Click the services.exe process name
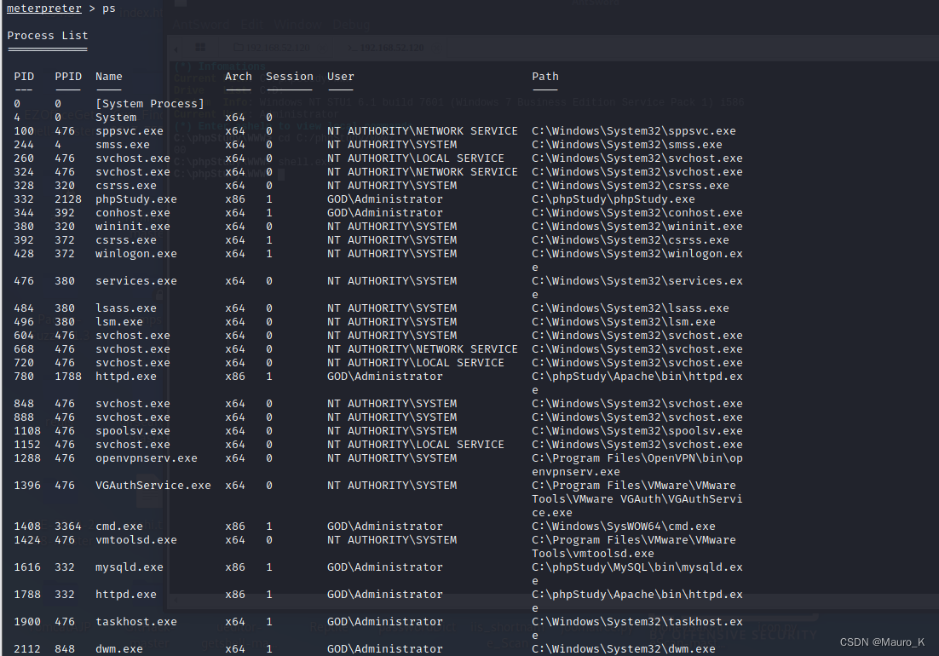 click(x=136, y=281)
